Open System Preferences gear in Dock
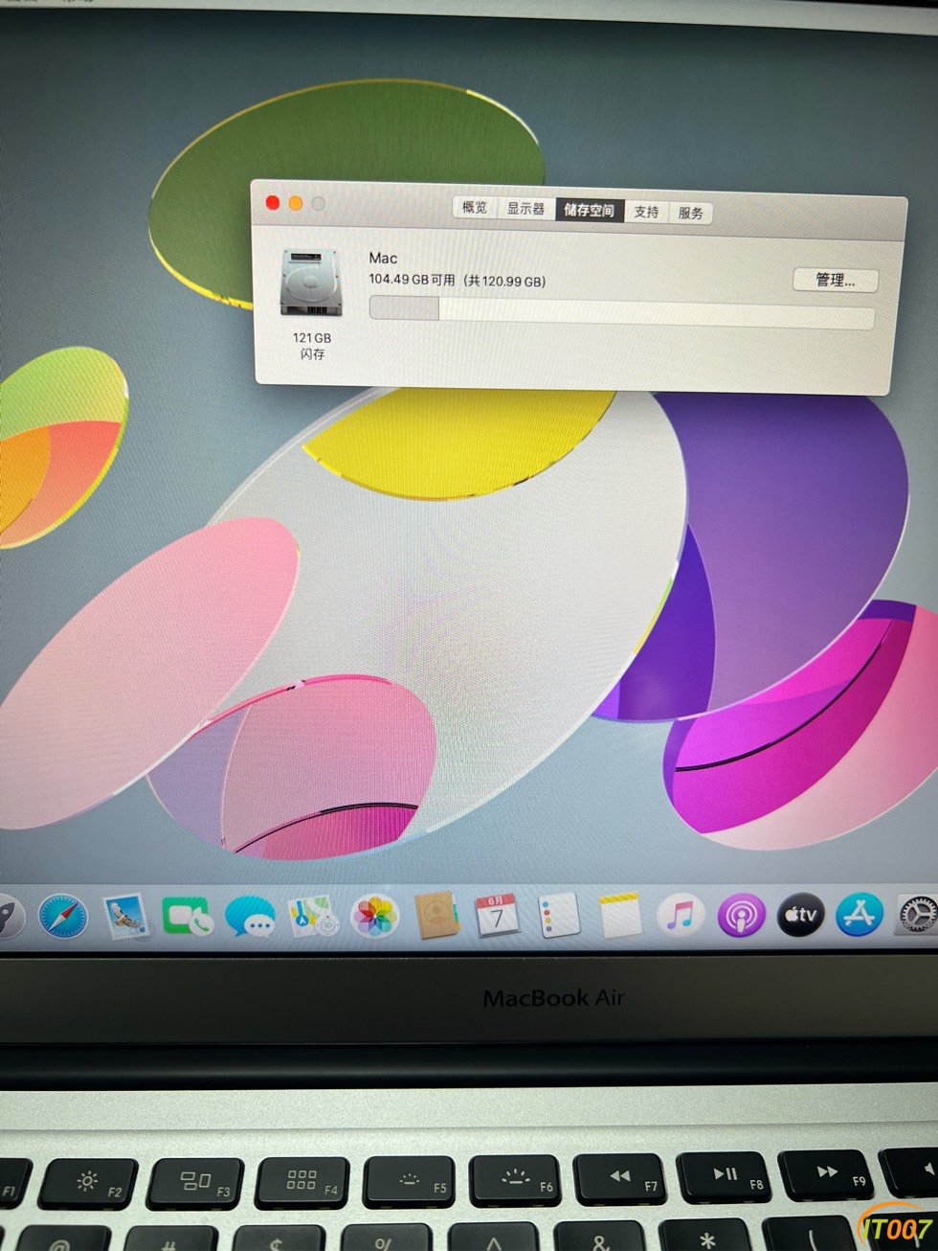 (x=917, y=916)
